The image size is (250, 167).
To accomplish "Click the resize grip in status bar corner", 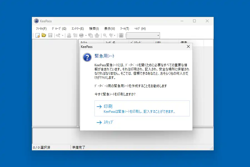I will tap(211, 148).
